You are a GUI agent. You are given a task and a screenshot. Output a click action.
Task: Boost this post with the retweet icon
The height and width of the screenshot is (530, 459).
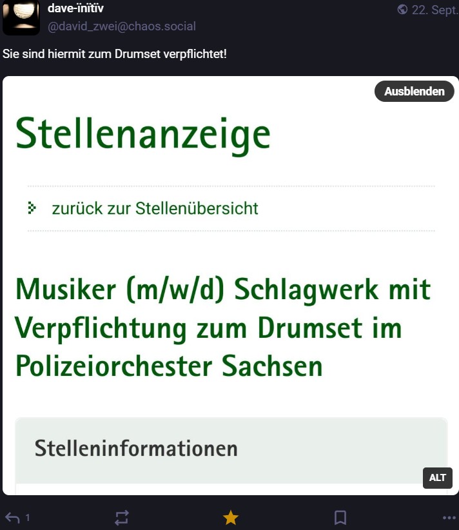tap(122, 517)
